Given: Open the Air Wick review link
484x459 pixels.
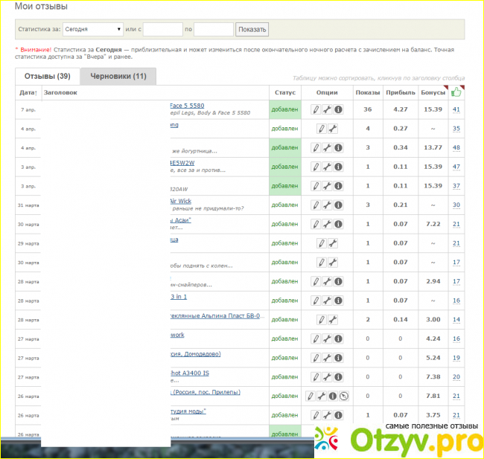Looking at the screenshot, I should (181, 201).
